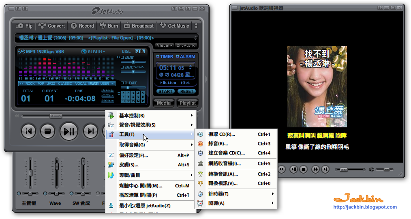Stop playback on the main jetAudio player

pyautogui.click(x=47, y=131)
